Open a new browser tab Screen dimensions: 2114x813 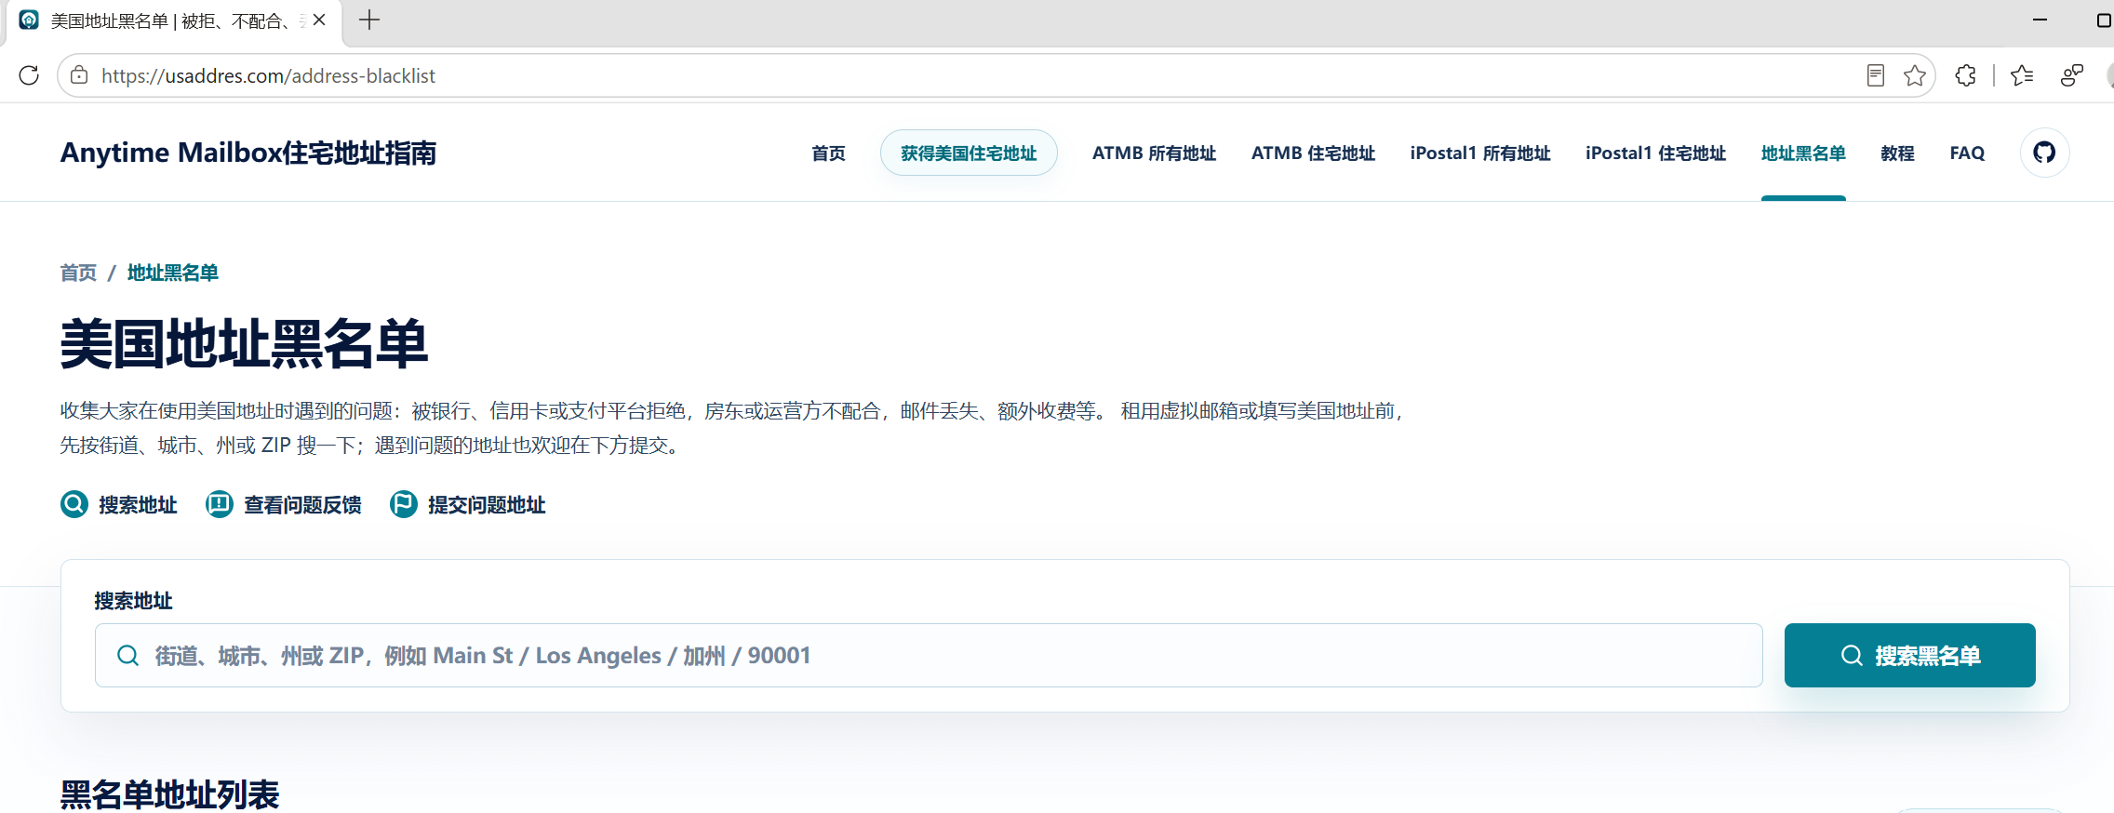click(x=369, y=20)
